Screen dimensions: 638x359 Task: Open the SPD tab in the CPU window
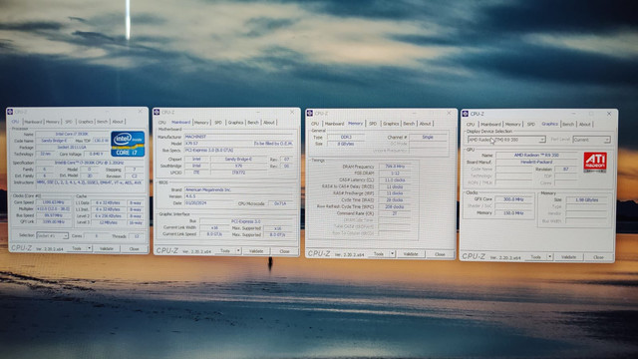pos(69,122)
